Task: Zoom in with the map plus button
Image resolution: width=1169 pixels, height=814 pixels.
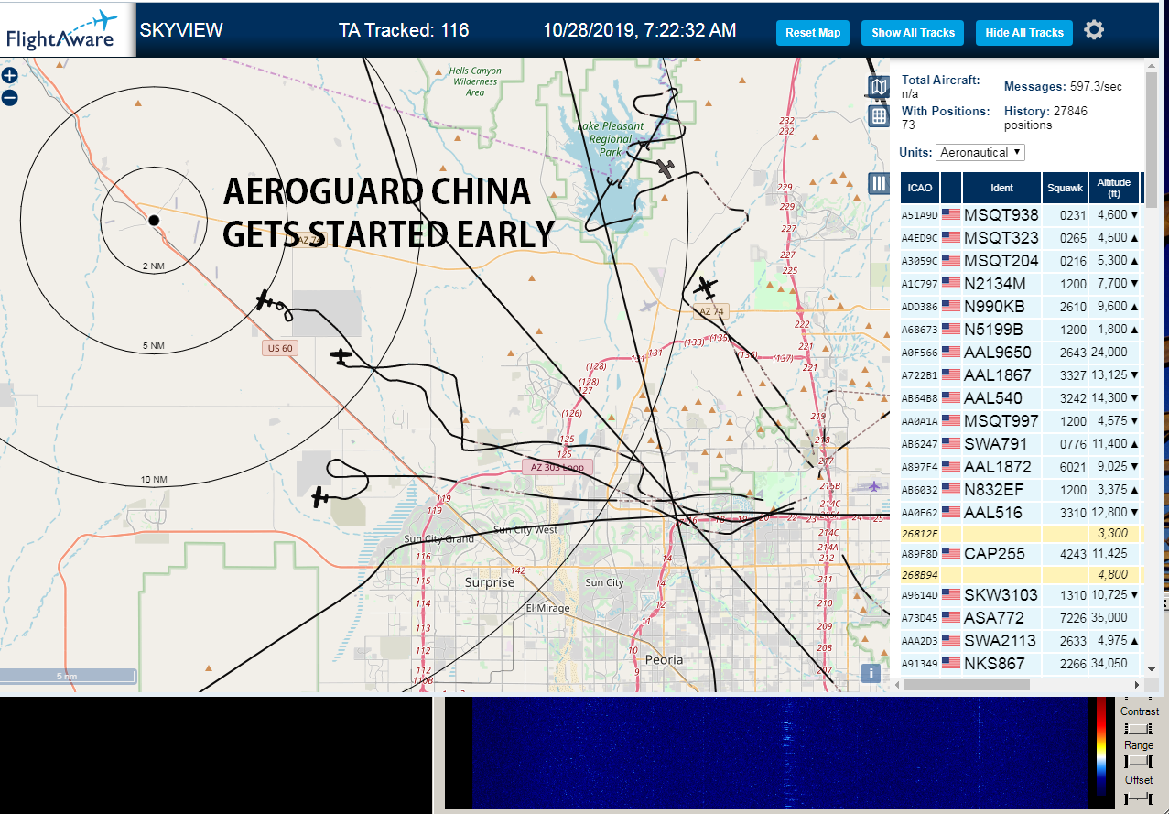Action: (9, 76)
